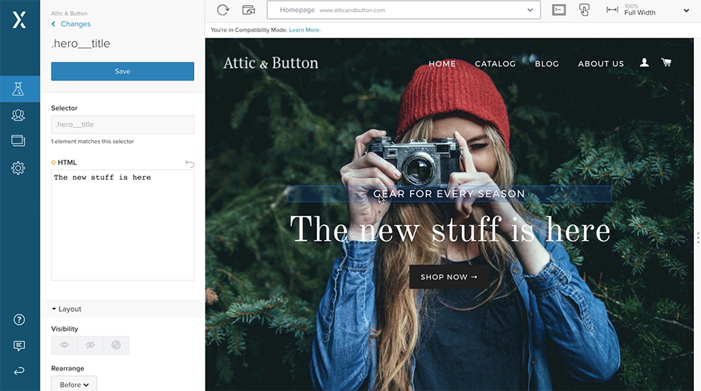Open the Audiences people icon

(x=18, y=115)
